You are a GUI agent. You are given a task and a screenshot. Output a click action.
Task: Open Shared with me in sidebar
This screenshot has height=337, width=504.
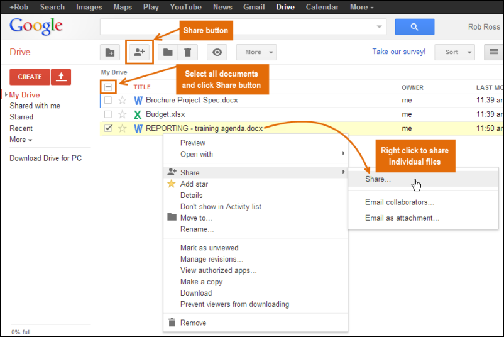35,106
